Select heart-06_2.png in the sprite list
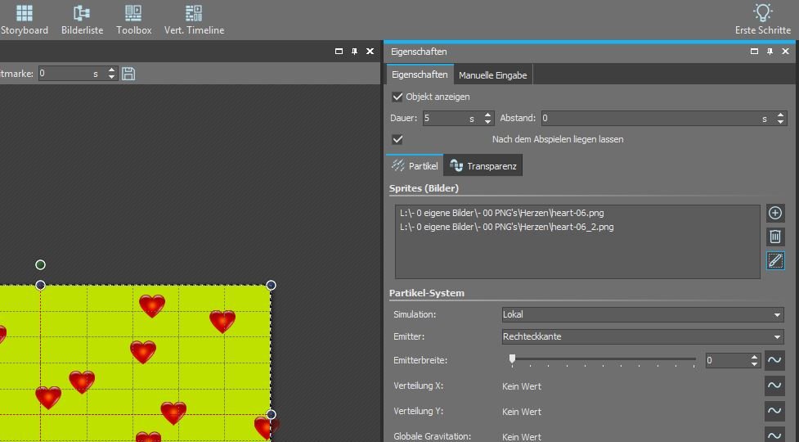This screenshot has width=799, height=442. [507, 227]
